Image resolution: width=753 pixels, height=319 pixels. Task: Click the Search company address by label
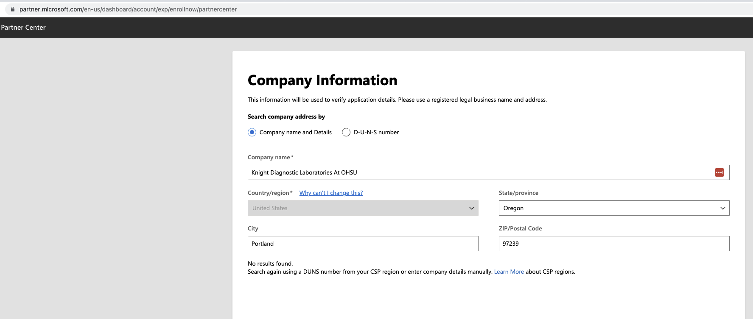tap(286, 117)
